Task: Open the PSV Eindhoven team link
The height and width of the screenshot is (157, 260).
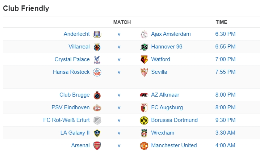Action: (x=71, y=107)
